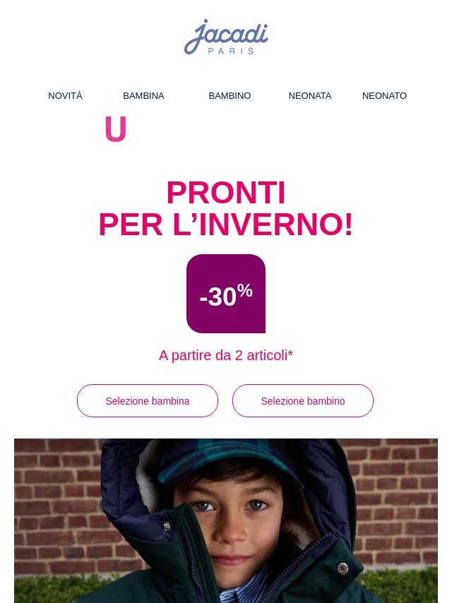Open the Selezione bambino button

point(303,401)
